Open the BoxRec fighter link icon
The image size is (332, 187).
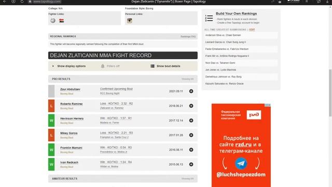point(61,21)
